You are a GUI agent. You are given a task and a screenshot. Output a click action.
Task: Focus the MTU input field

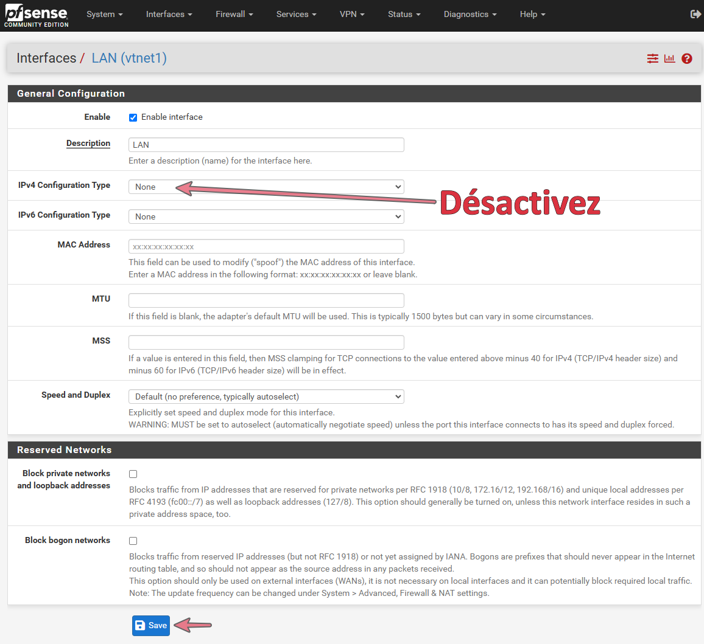point(266,300)
